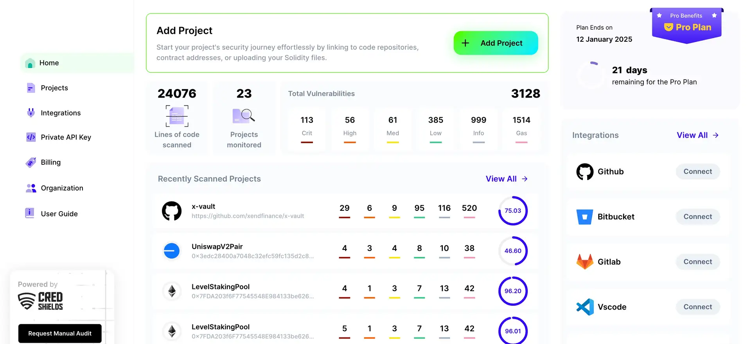Click the Vscode logo icon

585,307
